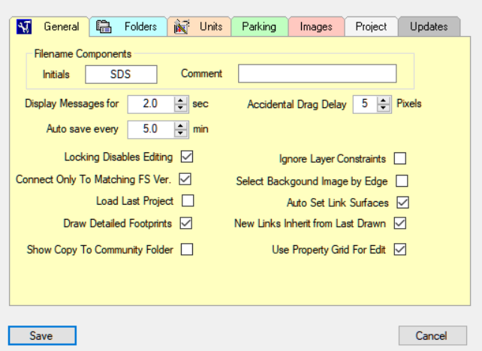
Task: Click the Auto save every label
Action: pyautogui.click(x=83, y=129)
